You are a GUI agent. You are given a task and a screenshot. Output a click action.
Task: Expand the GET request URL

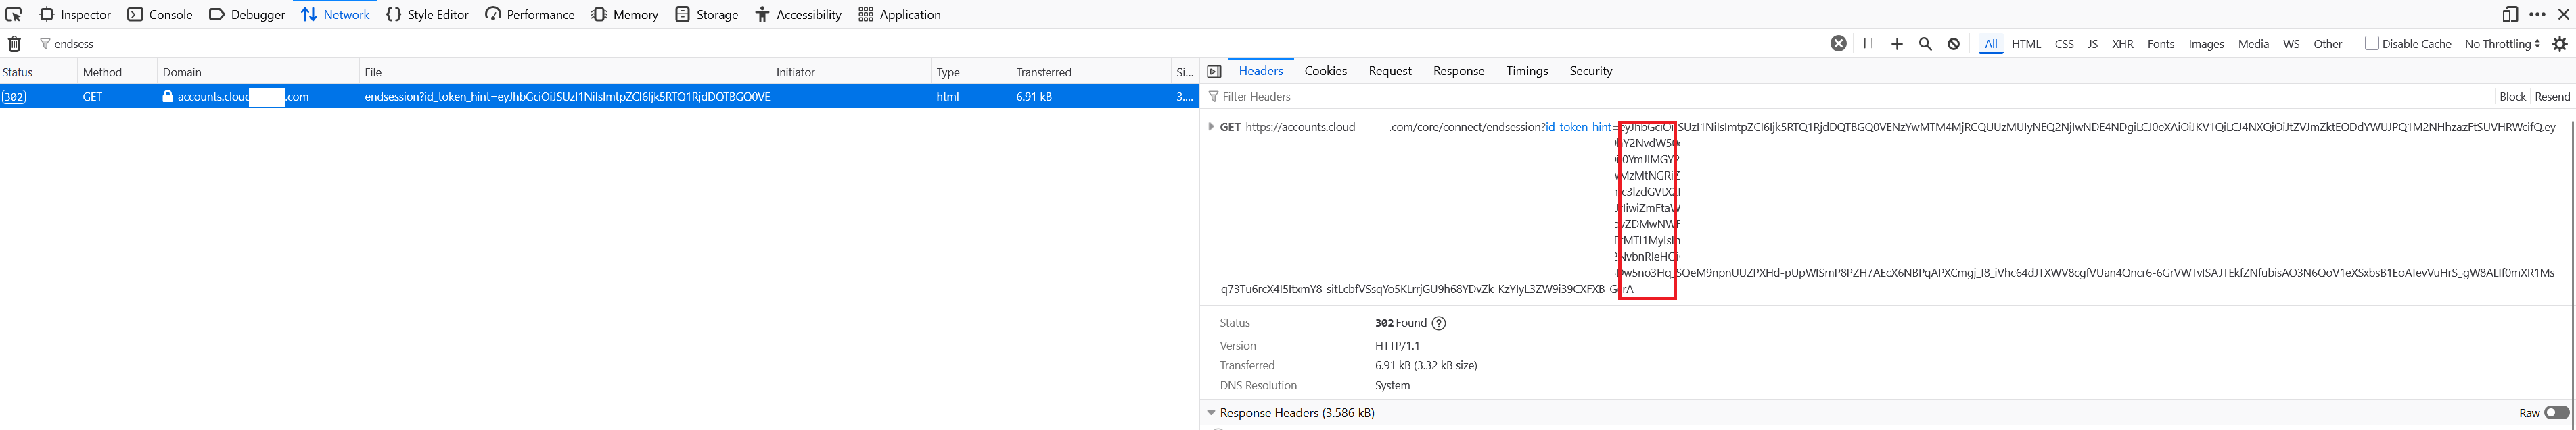pos(1211,127)
